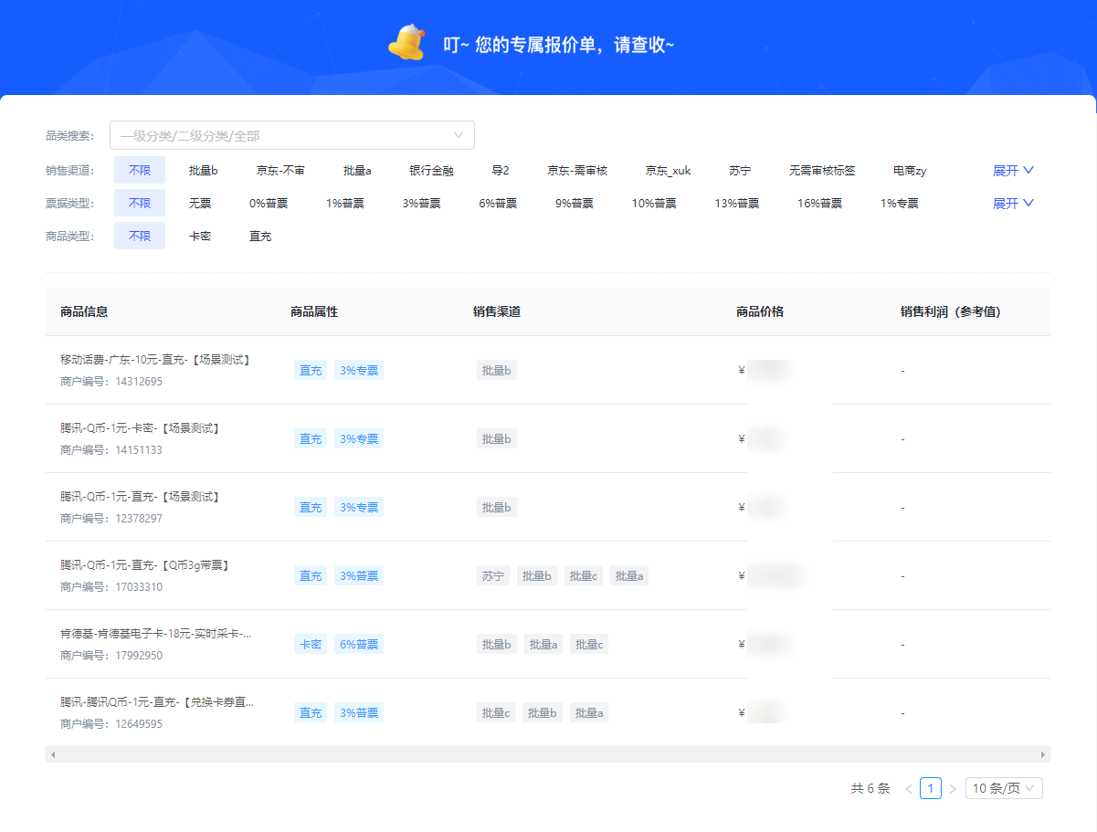Click 苏宁 tag in merchant 17033310 row

coord(493,575)
